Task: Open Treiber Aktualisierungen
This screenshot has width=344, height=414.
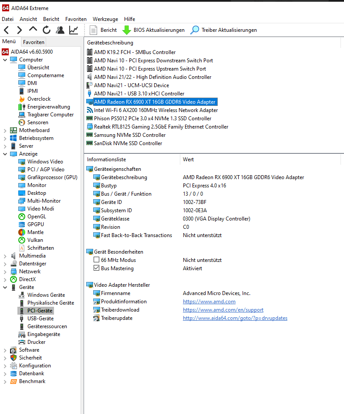Action: click(223, 30)
